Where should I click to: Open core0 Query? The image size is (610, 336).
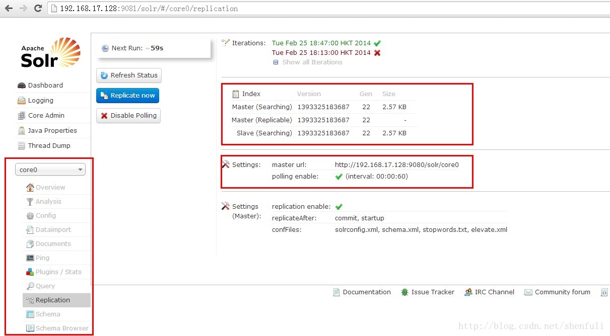(x=45, y=286)
